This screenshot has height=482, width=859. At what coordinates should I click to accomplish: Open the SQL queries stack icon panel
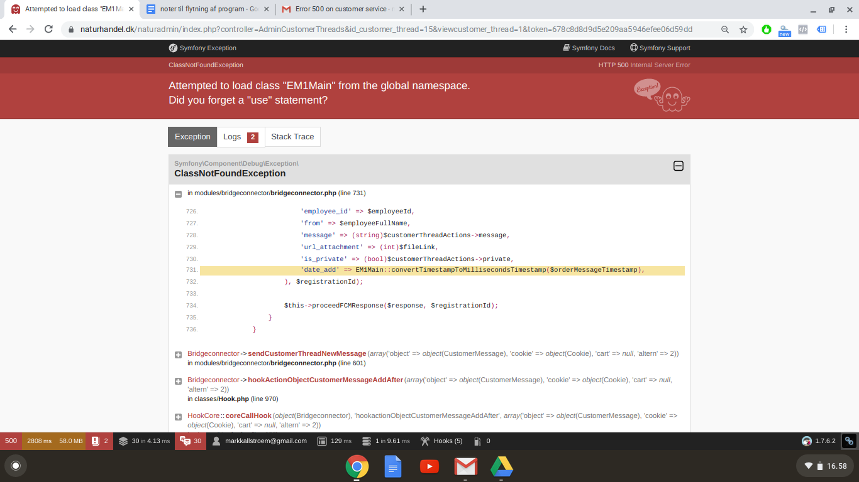coord(145,441)
